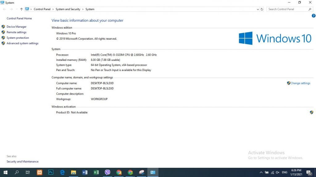The width and height of the screenshot is (316, 177).
Task: Open Security and Maintenance link
Action: [22, 162]
